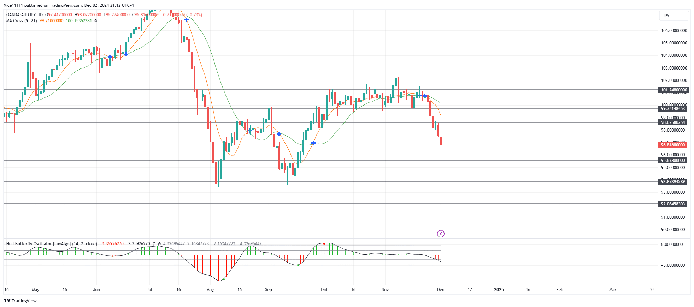The width and height of the screenshot is (694, 307).
Task: Click the OANDA:AUDJPY symbol label
Action: tap(21, 15)
